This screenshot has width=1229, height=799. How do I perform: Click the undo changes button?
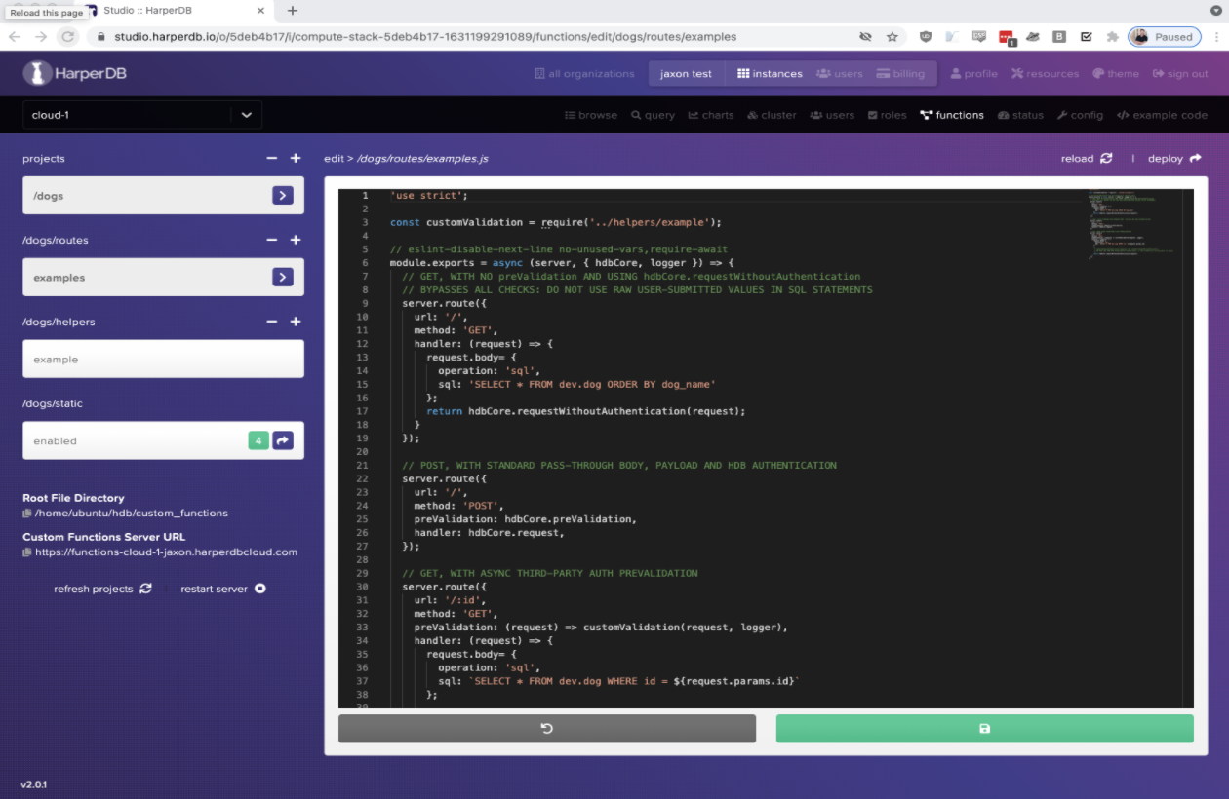pyautogui.click(x=546, y=729)
